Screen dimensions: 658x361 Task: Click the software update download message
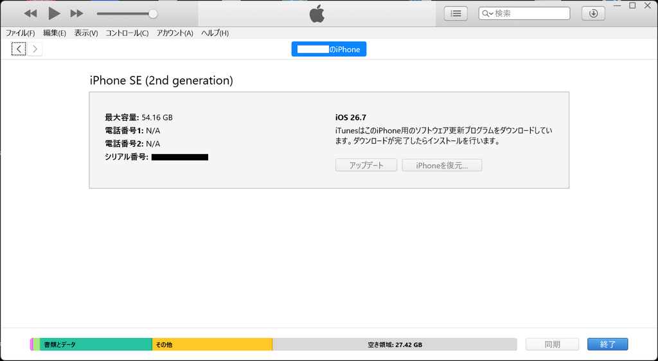[443, 136]
